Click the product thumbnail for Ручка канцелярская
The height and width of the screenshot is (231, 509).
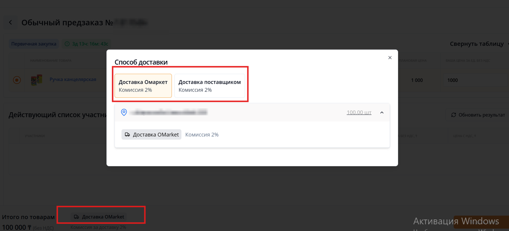pyautogui.click(x=37, y=80)
